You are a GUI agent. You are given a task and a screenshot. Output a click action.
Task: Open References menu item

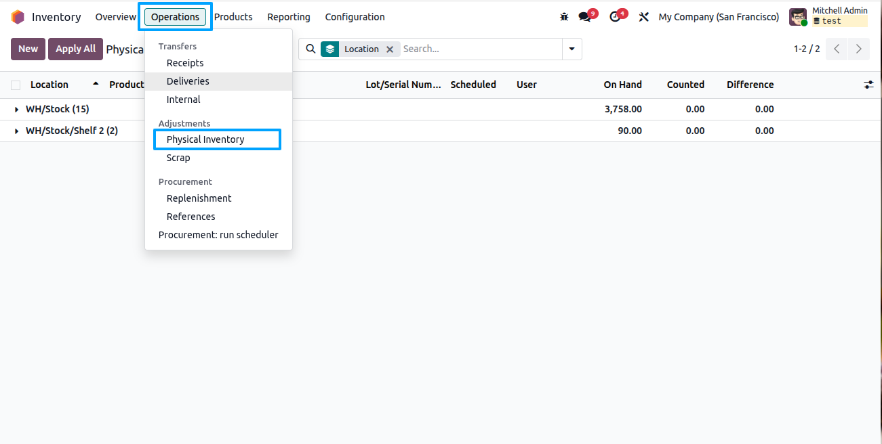pos(218,217)
